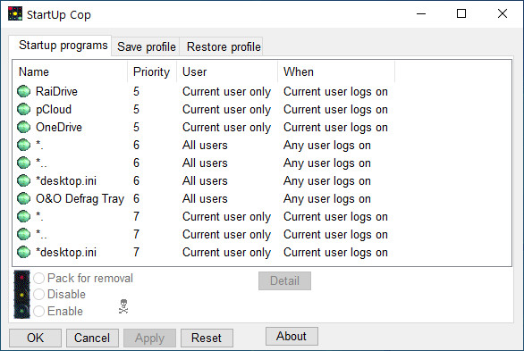The width and height of the screenshot is (524, 351).
Task: Open the About dialog
Action: pos(292,337)
